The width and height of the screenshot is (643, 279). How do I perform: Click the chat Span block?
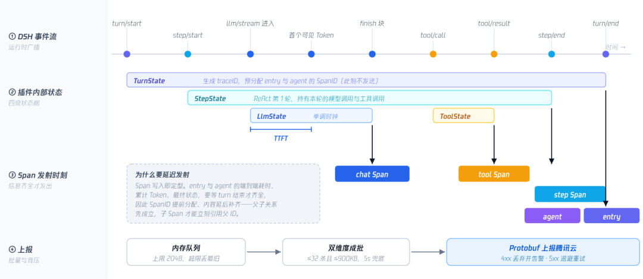pyautogui.click(x=372, y=174)
